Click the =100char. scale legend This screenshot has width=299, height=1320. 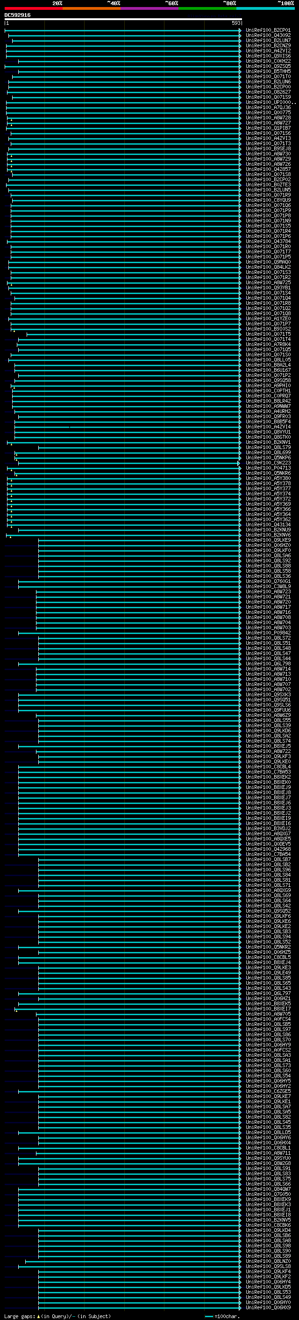point(223,1316)
